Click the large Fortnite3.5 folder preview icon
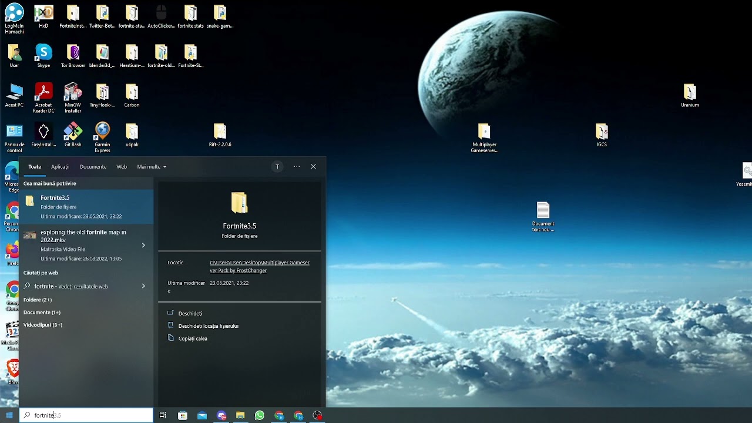Screen dimensions: 752x423 click(x=239, y=203)
